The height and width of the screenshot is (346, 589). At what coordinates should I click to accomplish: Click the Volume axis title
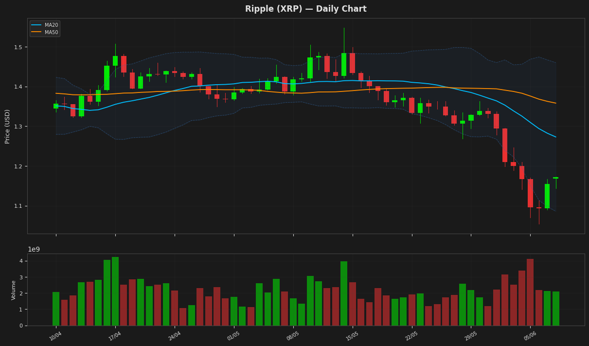tap(14, 290)
